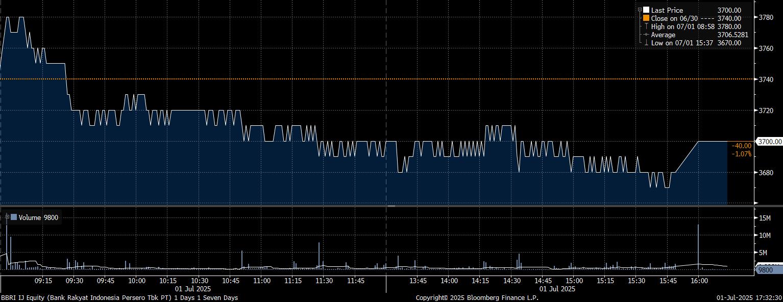
Task: Click the High marker icon in legend
Action: coord(646,26)
